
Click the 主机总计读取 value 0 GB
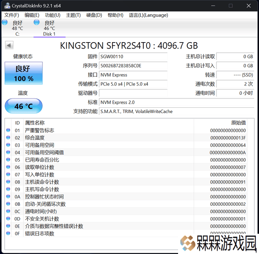click(235, 57)
